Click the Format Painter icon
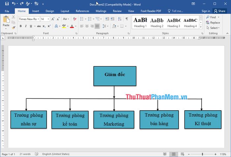Viewport: 231px width, 157px height. (x=14, y=28)
